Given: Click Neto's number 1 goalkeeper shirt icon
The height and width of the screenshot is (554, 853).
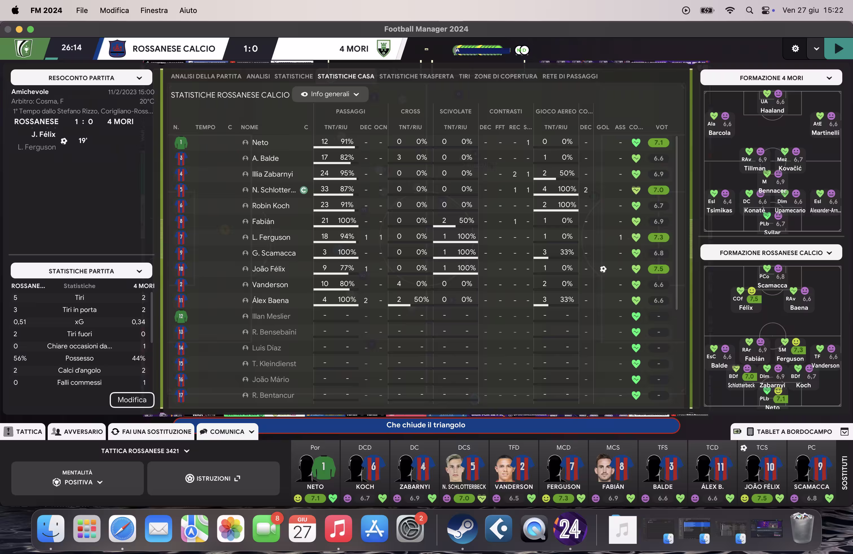Looking at the screenshot, I should pos(181,142).
